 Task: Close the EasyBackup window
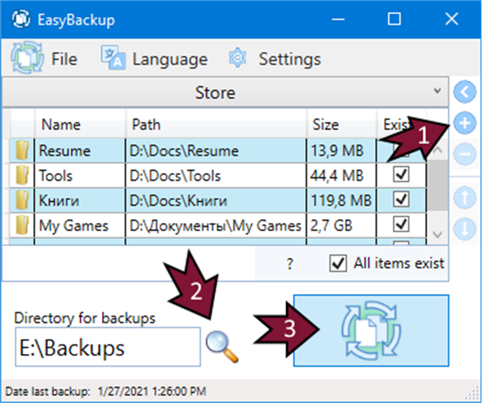point(452,19)
